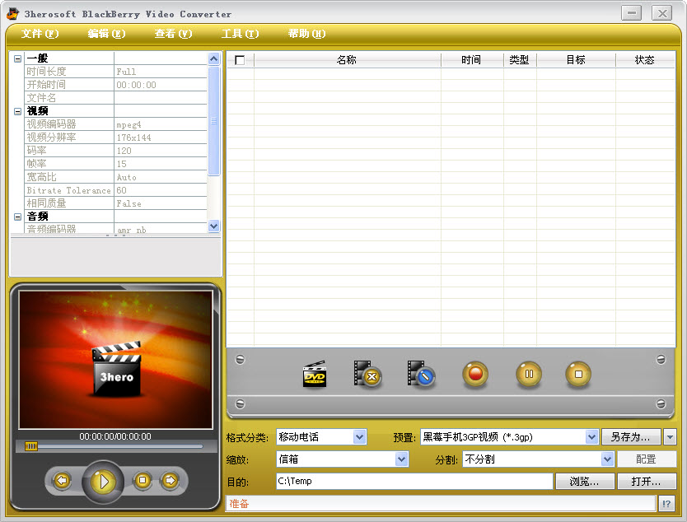Click the preview seek slider handle

30,446
